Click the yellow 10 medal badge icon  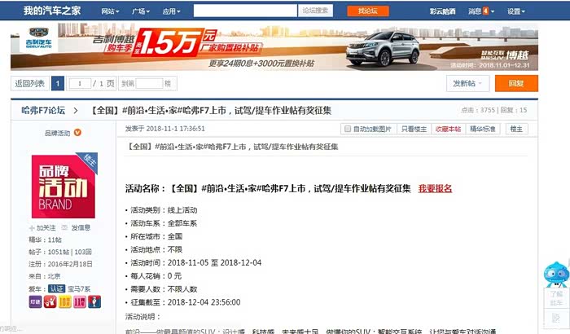(x=64, y=302)
